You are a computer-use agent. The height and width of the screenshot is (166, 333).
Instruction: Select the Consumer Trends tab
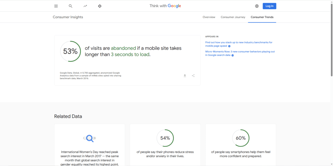tap(262, 17)
